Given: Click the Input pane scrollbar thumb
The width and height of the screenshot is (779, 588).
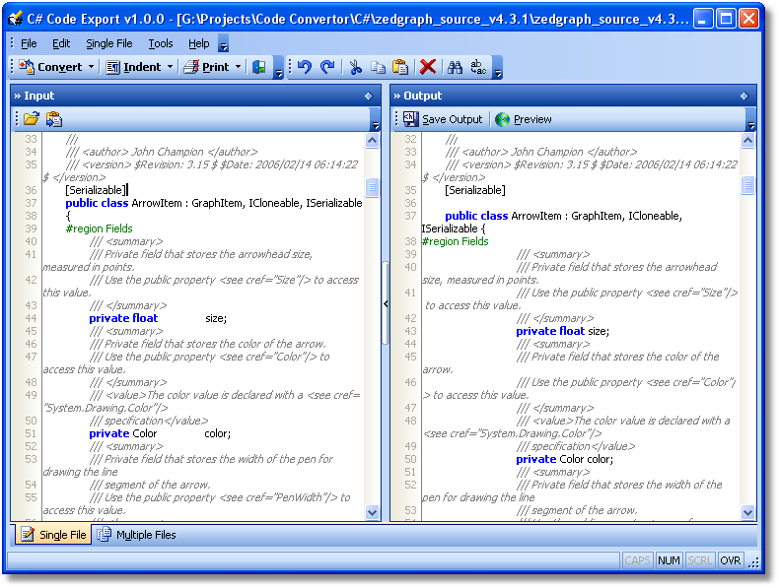Looking at the screenshot, I should [x=372, y=186].
